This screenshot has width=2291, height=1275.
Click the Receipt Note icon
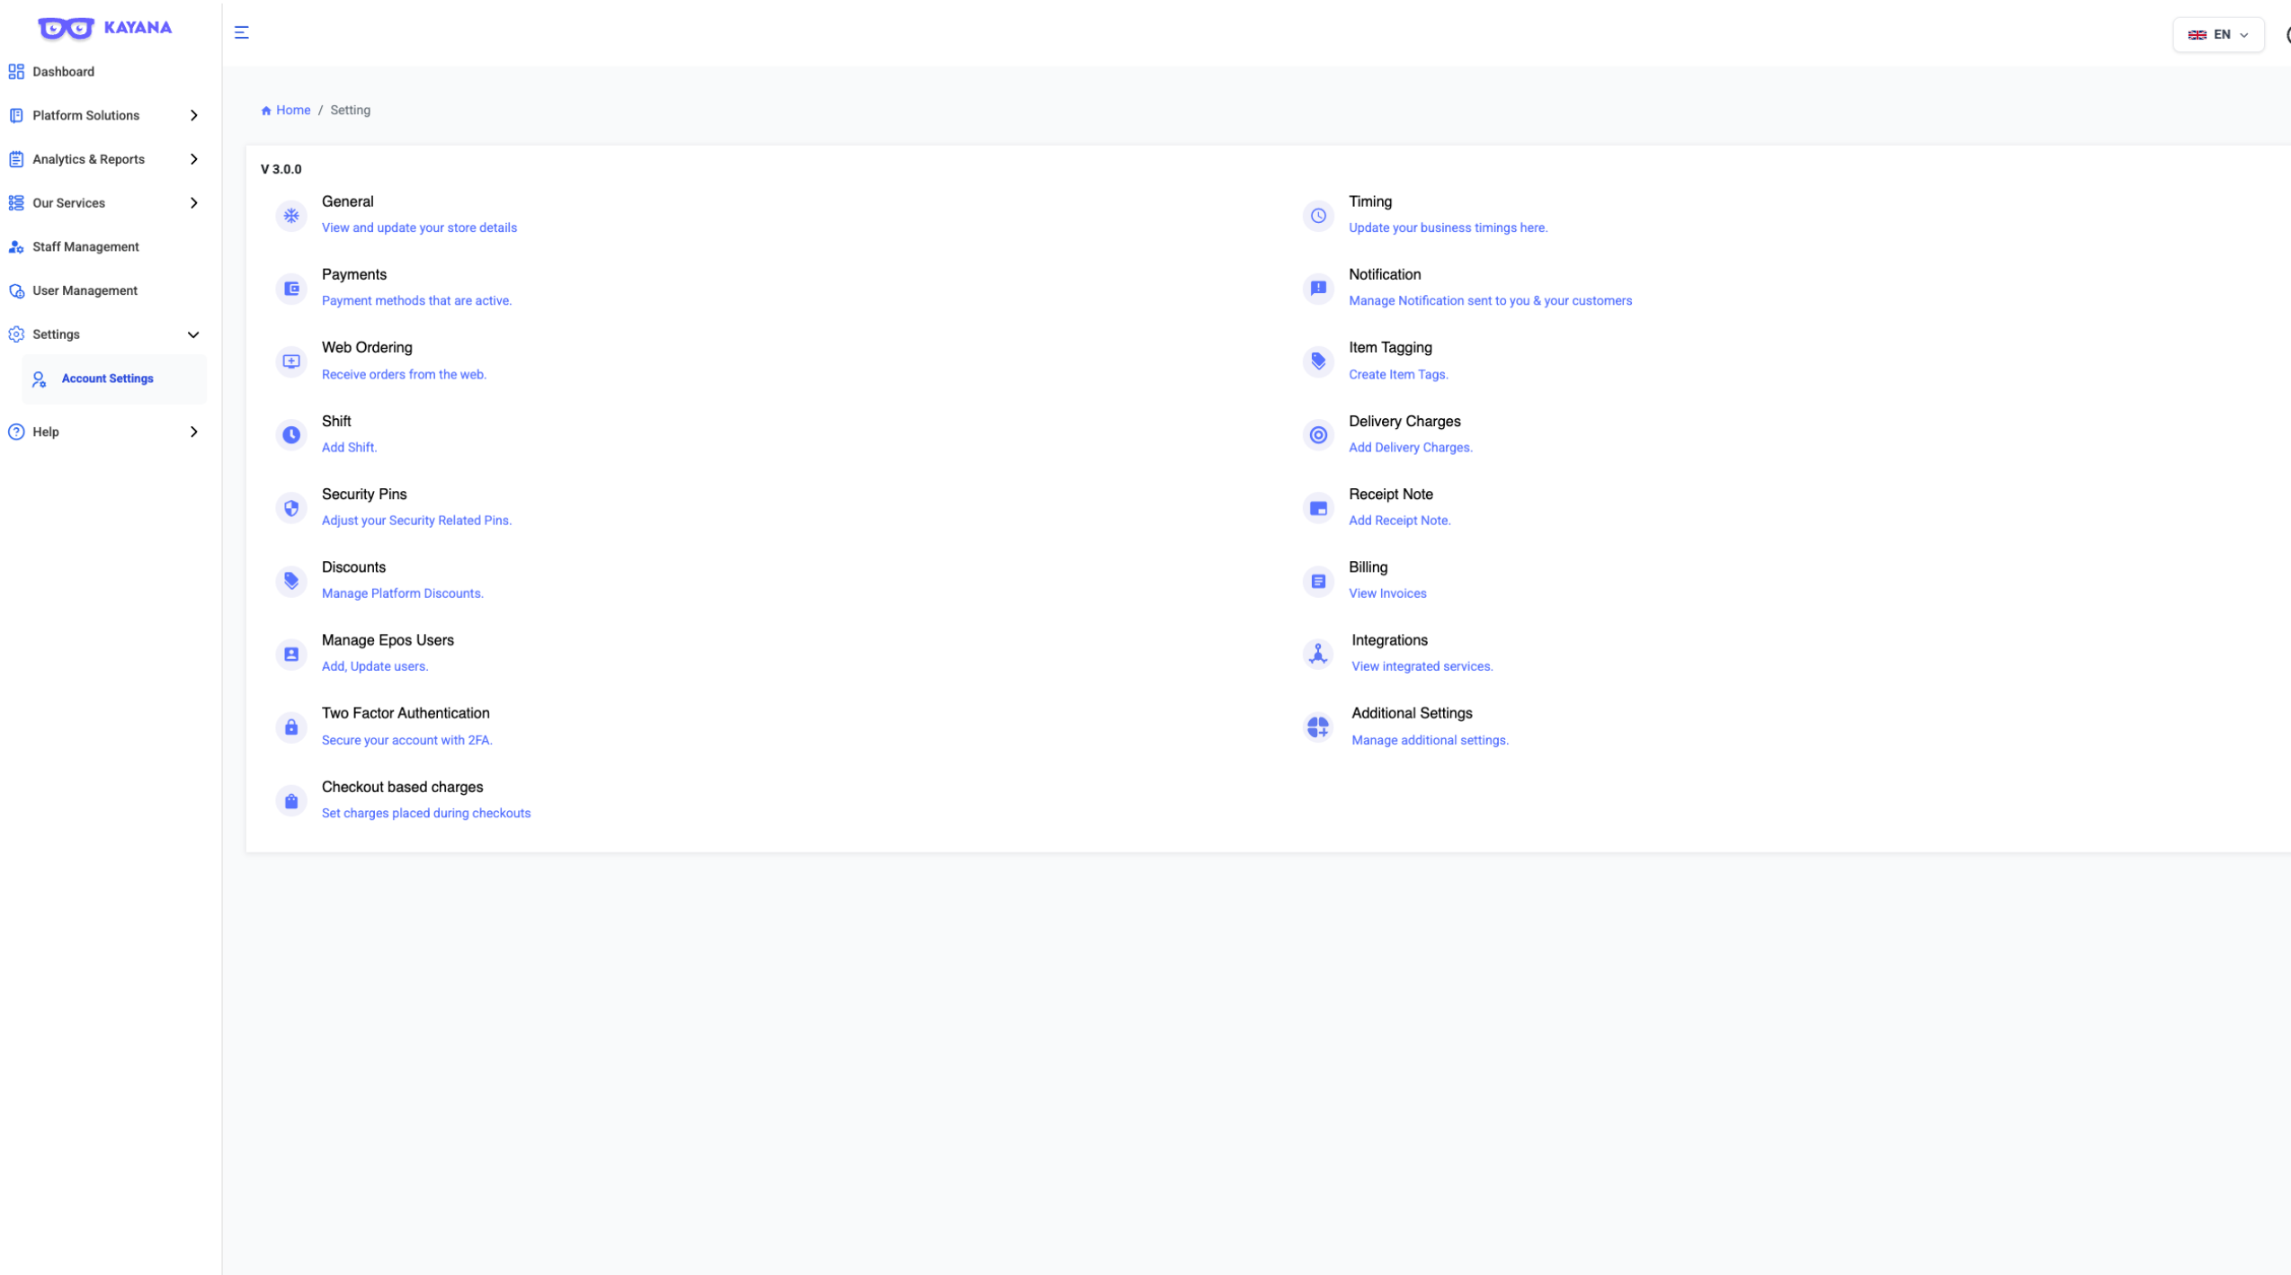[1318, 508]
